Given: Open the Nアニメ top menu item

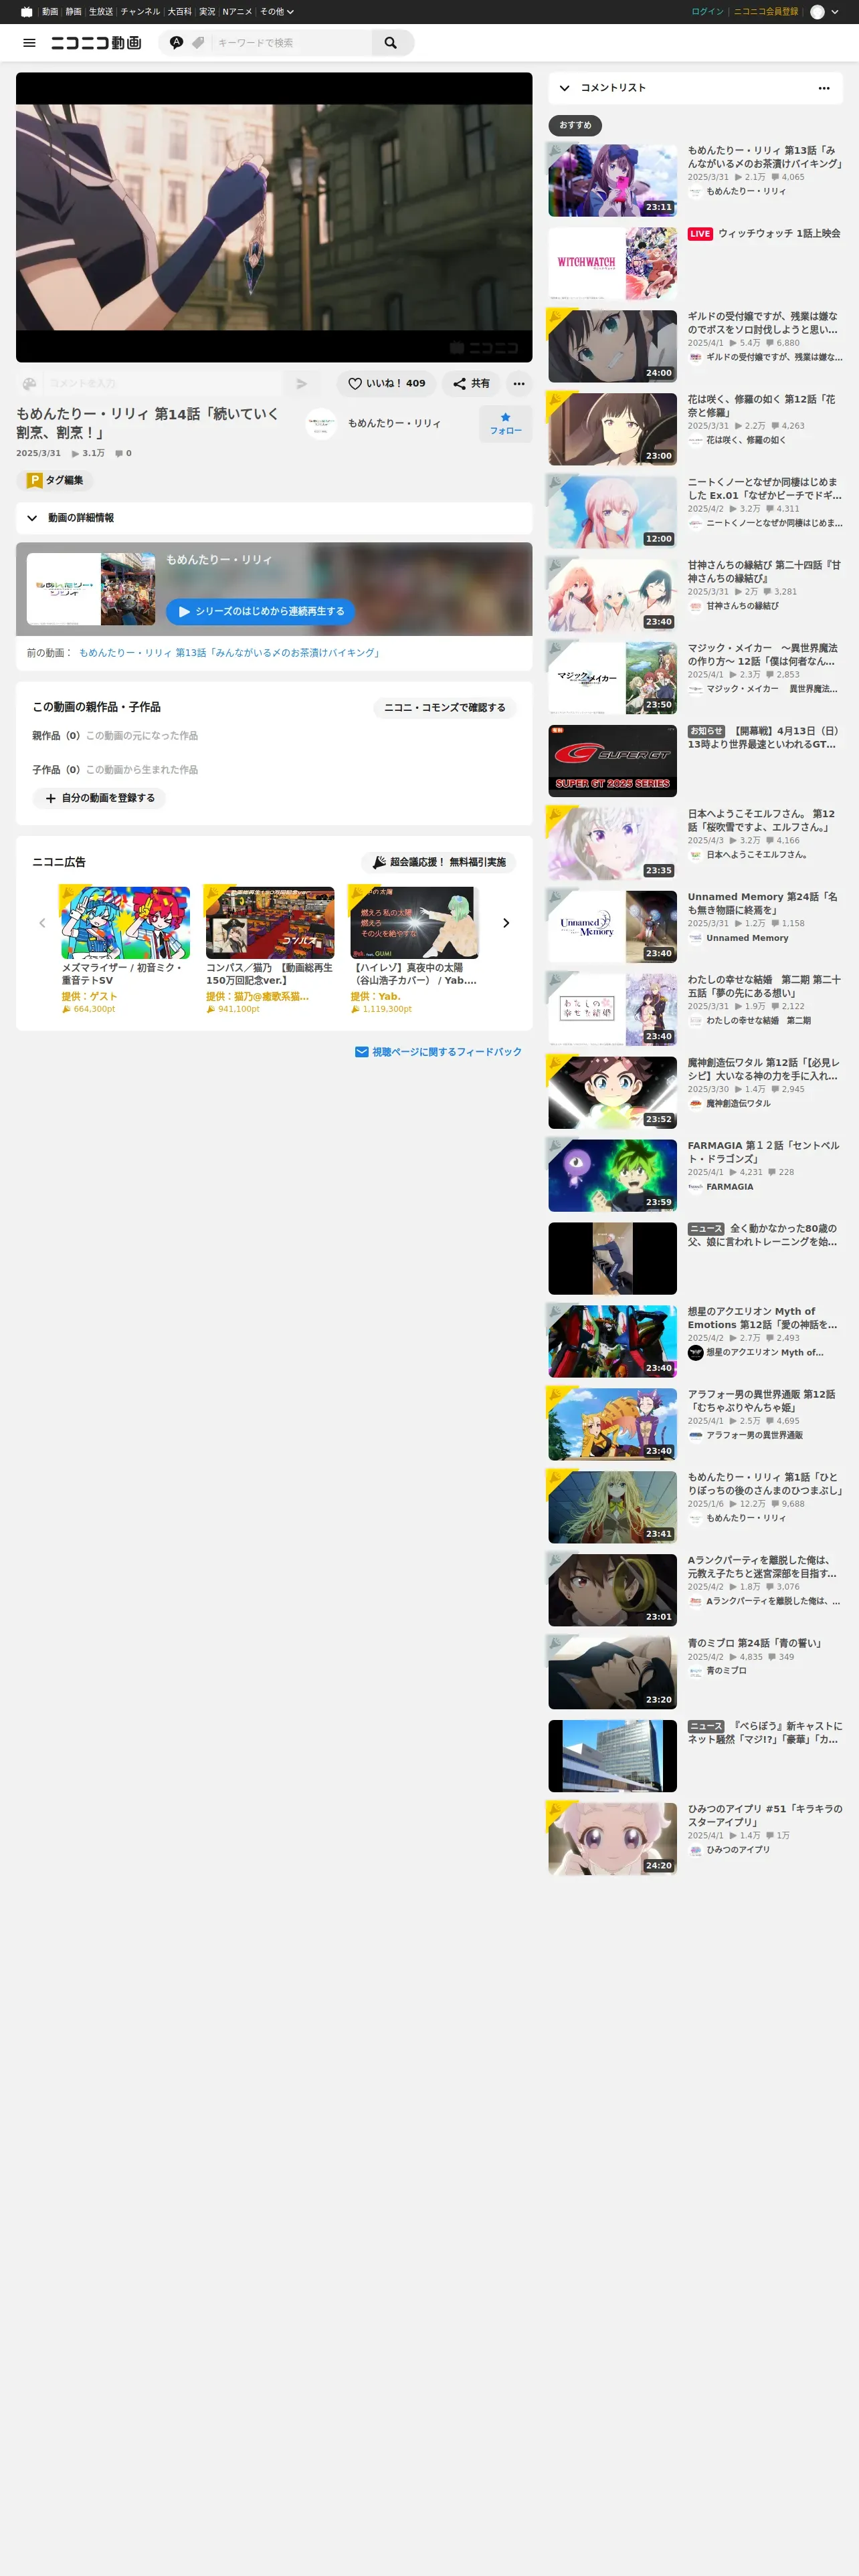Looking at the screenshot, I should pyautogui.click(x=237, y=12).
